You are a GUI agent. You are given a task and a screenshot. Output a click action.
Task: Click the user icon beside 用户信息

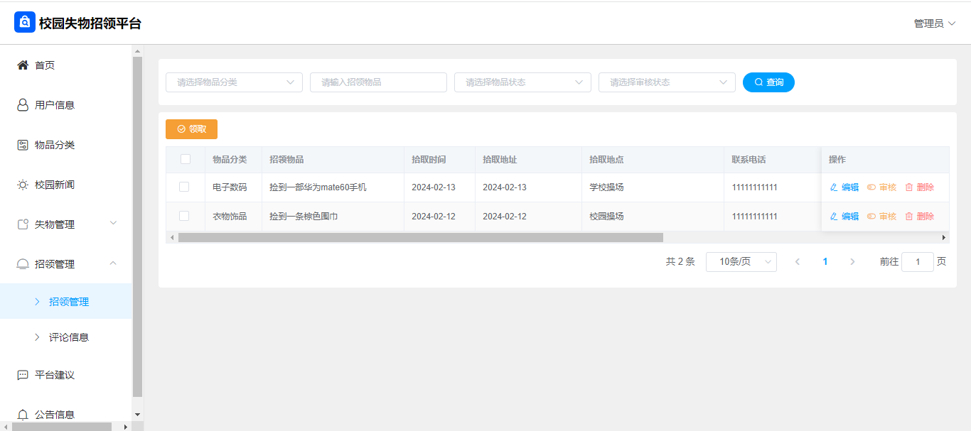point(23,105)
